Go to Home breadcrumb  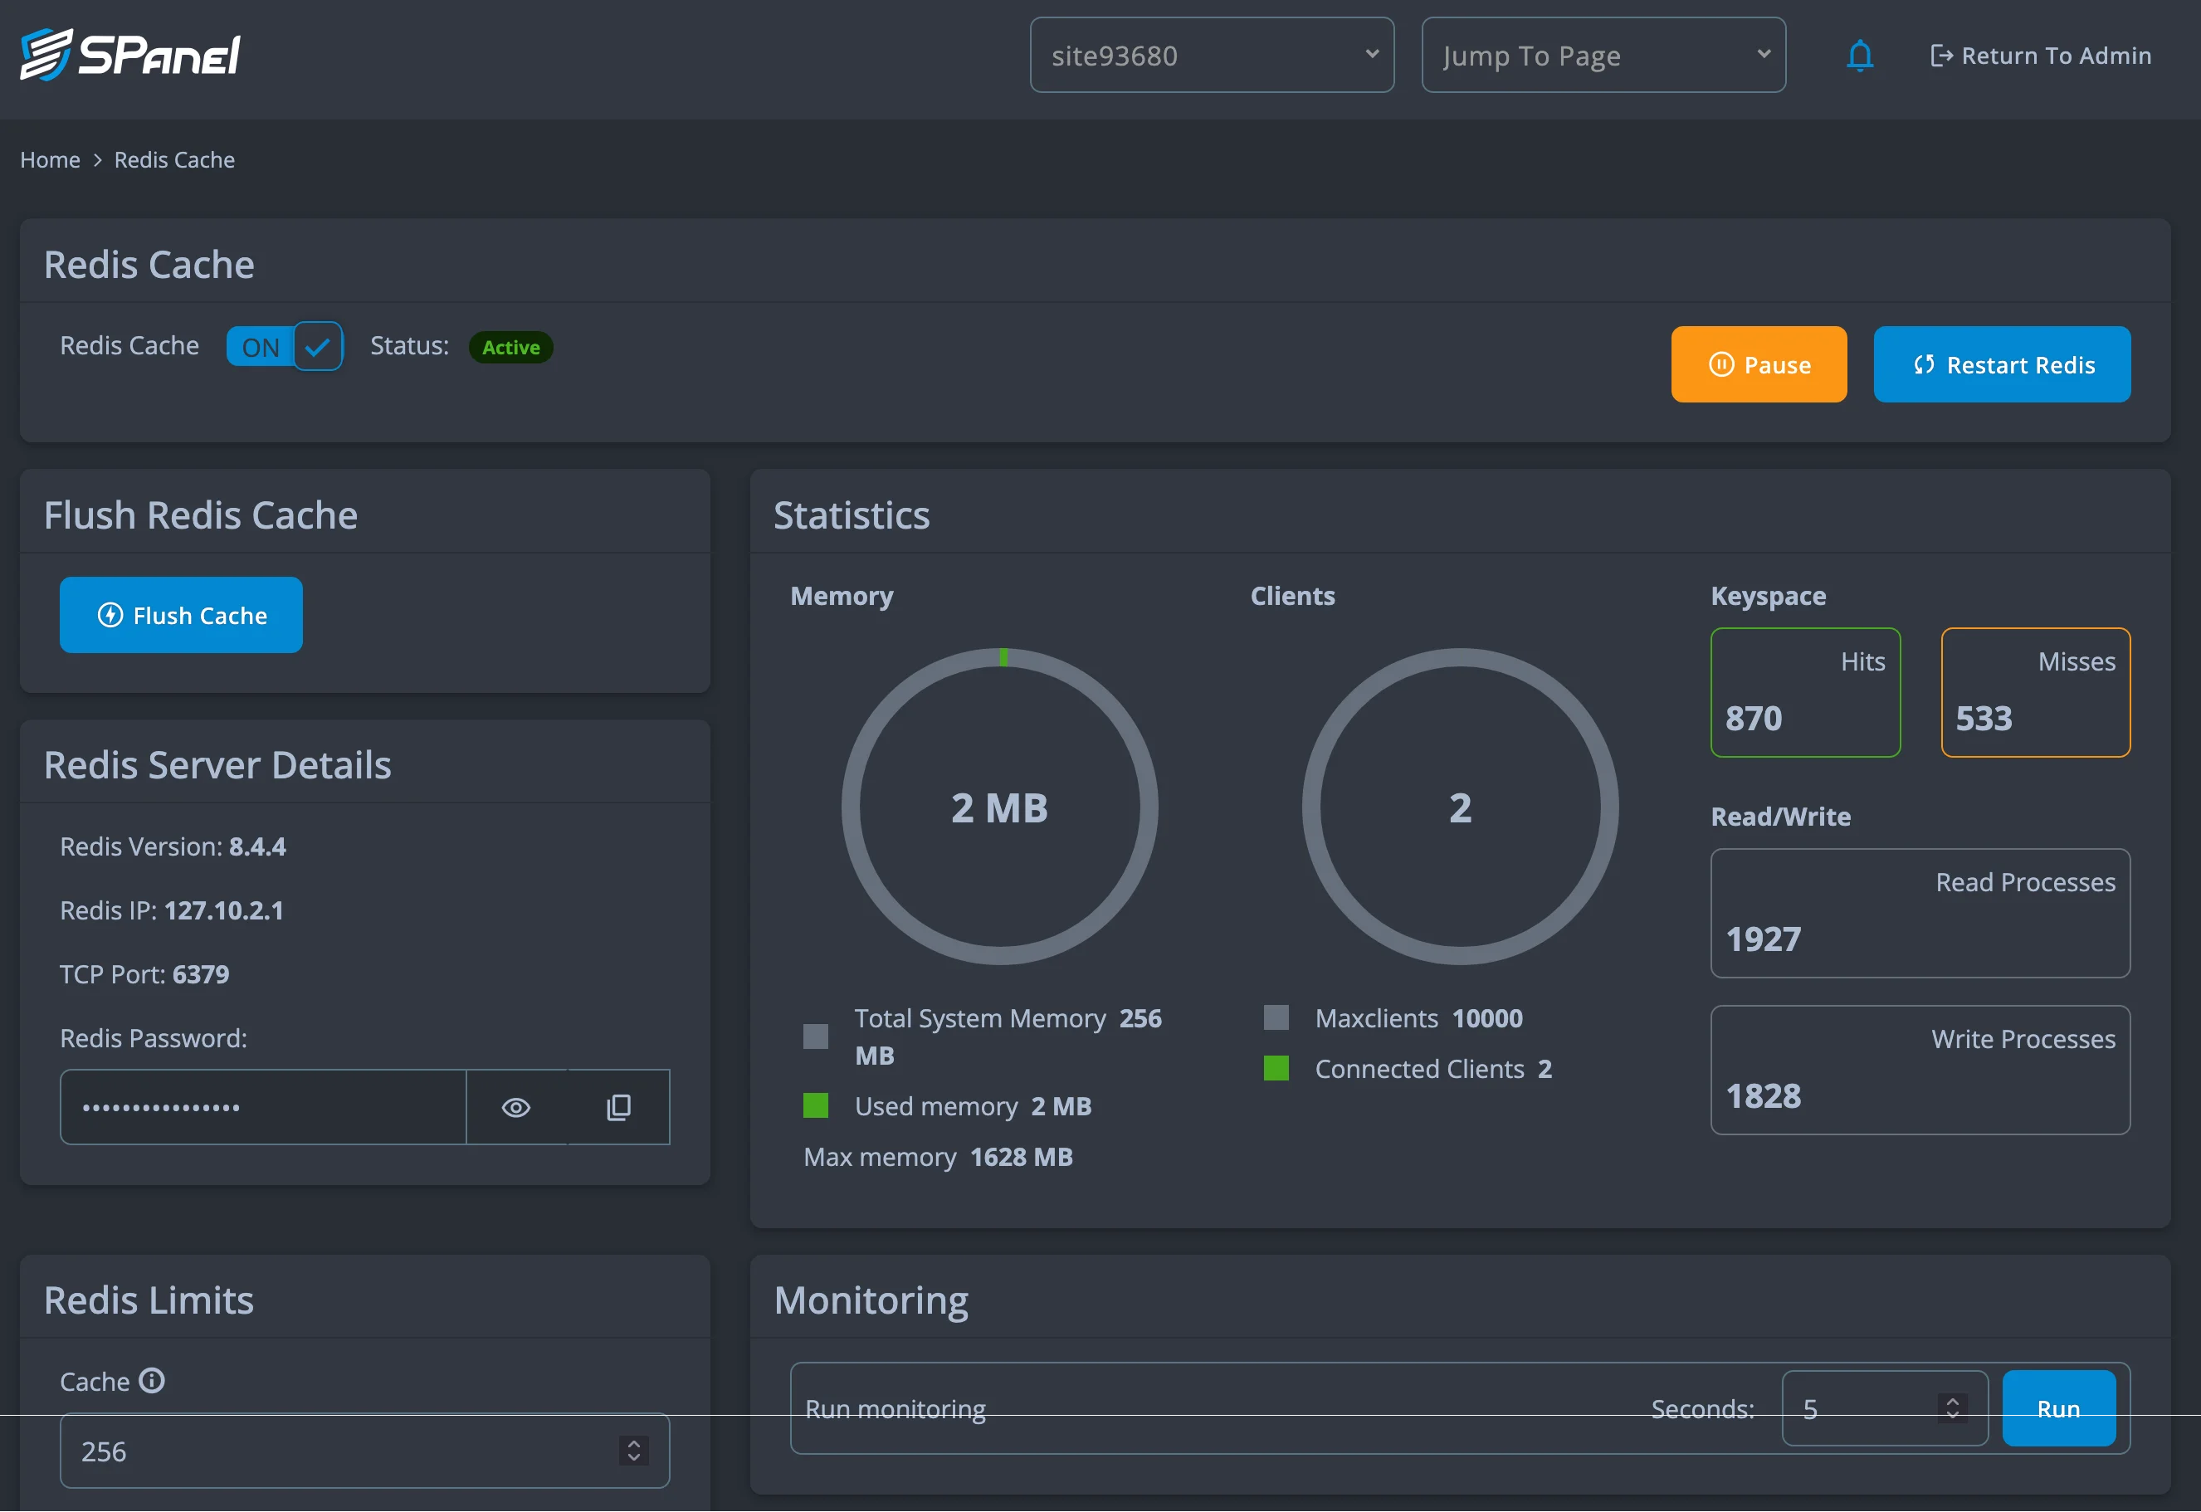coord(51,160)
